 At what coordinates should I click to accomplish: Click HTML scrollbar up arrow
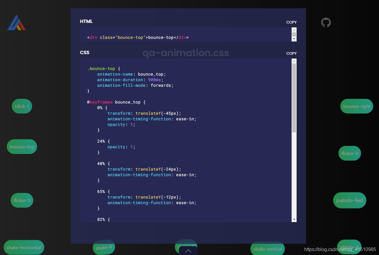point(294,30)
